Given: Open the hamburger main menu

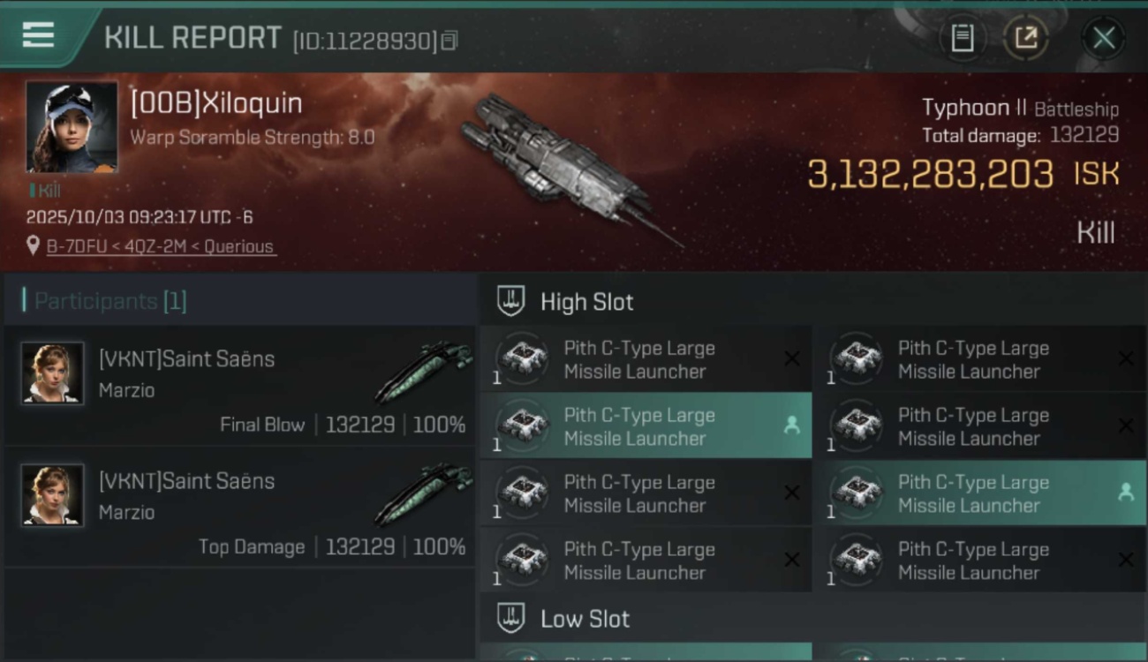Looking at the screenshot, I should tap(38, 35).
